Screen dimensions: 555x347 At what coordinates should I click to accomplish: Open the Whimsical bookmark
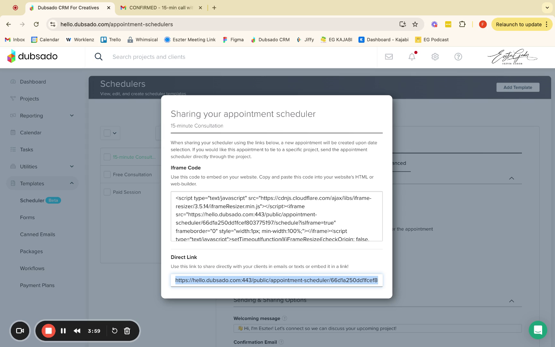click(143, 40)
